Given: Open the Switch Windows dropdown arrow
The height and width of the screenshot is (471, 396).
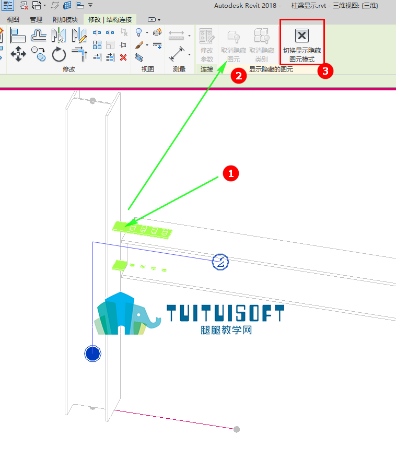Looking at the screenshot, I should click(44, 5).
